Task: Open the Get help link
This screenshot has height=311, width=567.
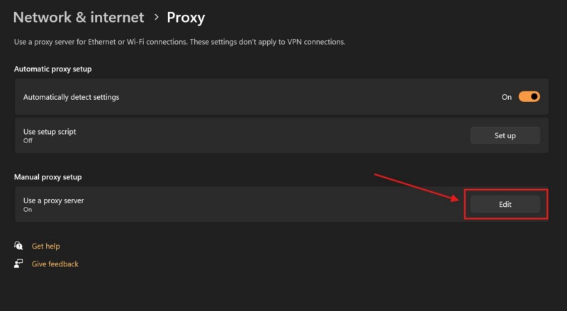Action: [46, 246]
